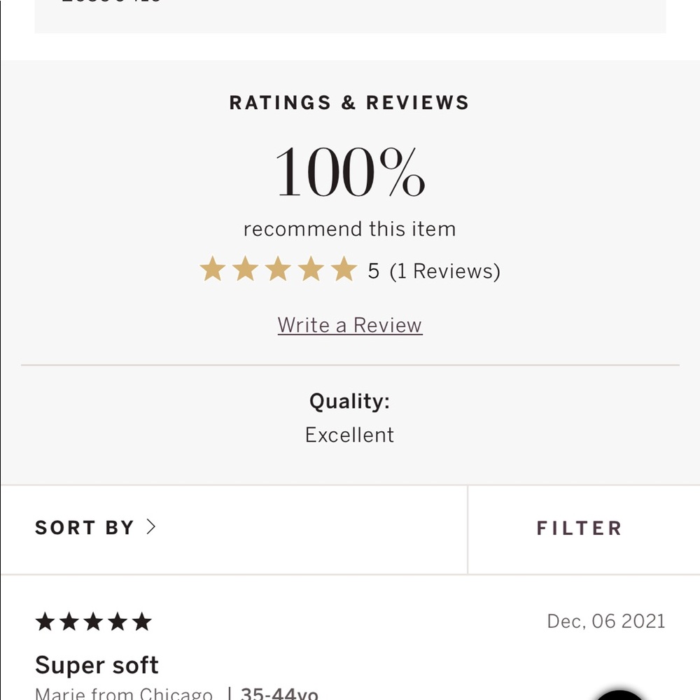Image resolution: width=700 pixels, height=700 pixels.
Task: Click the Marie from Chicago reviewer name
Action: (124, 693)
